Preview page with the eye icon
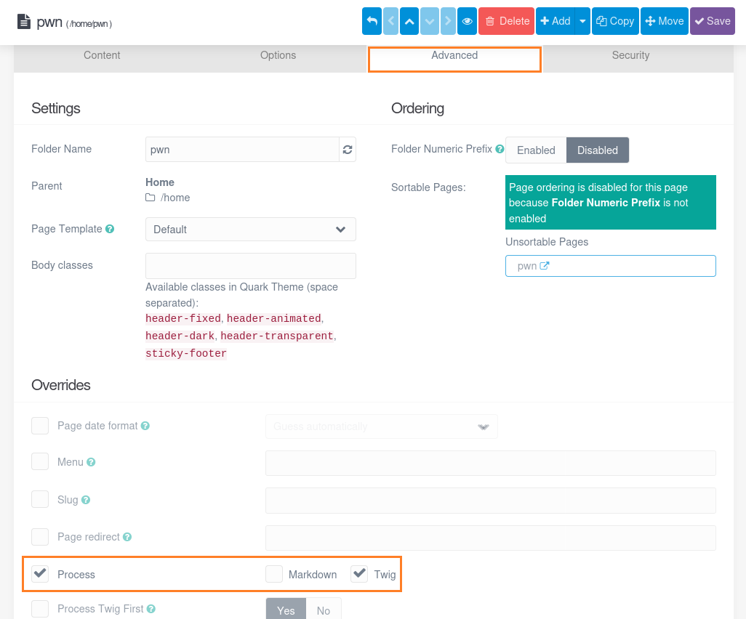Image resolution: width=746 pixels, height=619 pixels. click(x=467, y=21)
